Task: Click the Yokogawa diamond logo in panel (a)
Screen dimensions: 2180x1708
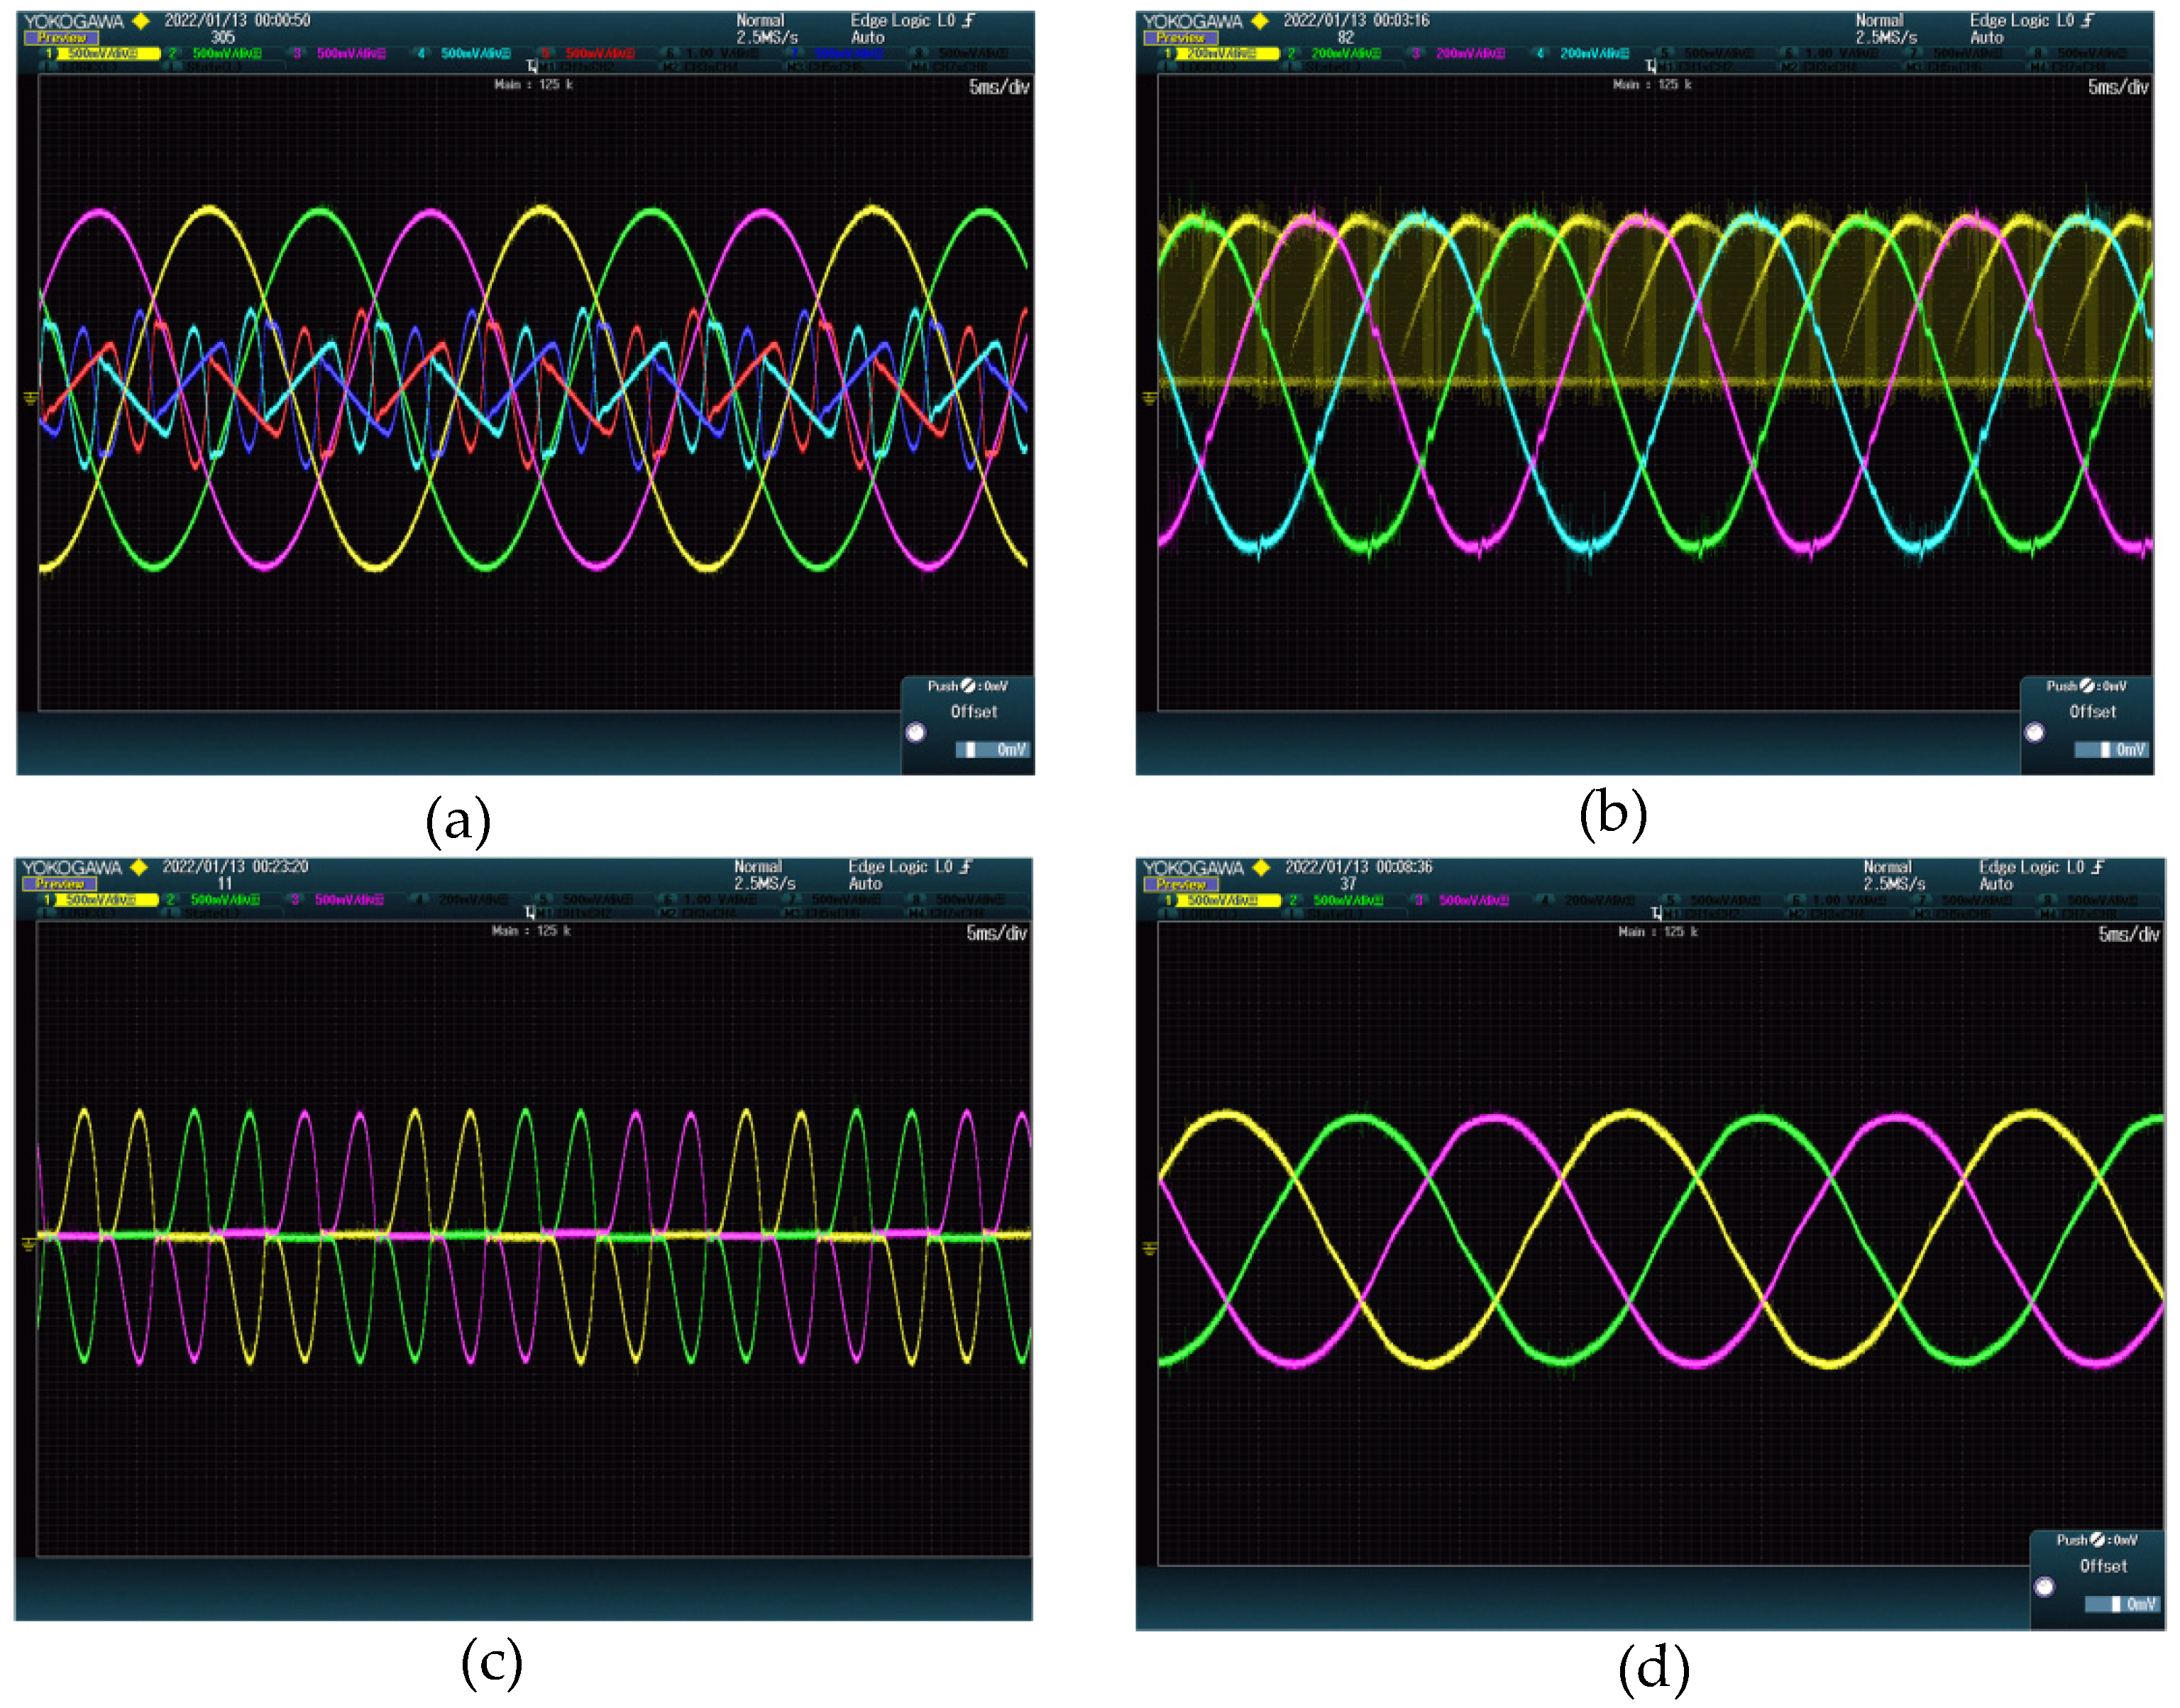Action: coord(141,21)
